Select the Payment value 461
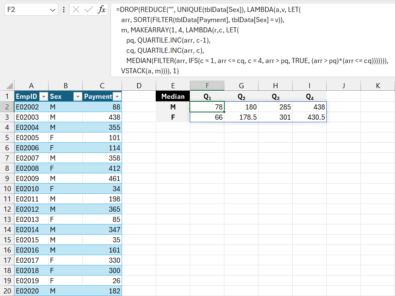Viewport: 395px width, 296px height. 102,178
